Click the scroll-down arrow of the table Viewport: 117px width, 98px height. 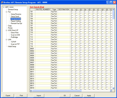coord(113,88)
